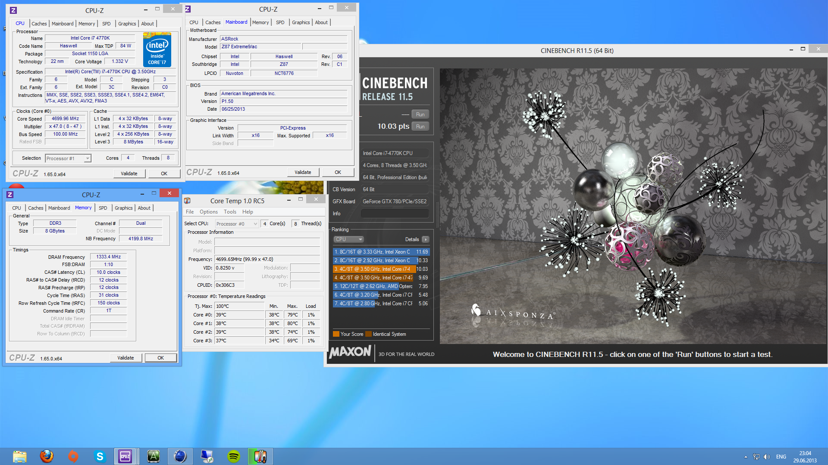Open the Tools menu in Core Temp

230,212
